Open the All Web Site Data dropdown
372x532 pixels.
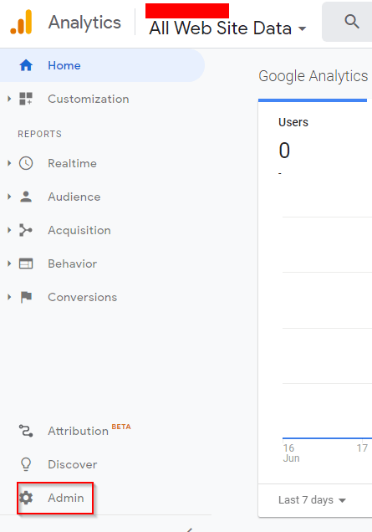coord(227,28)
